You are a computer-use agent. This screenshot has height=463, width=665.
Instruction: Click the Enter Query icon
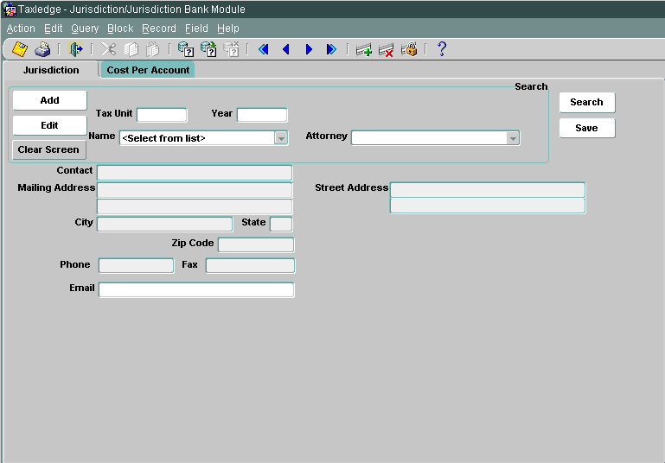(185, 49)
